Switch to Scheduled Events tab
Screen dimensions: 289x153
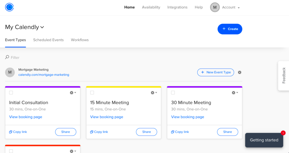[x=48, y=40]
